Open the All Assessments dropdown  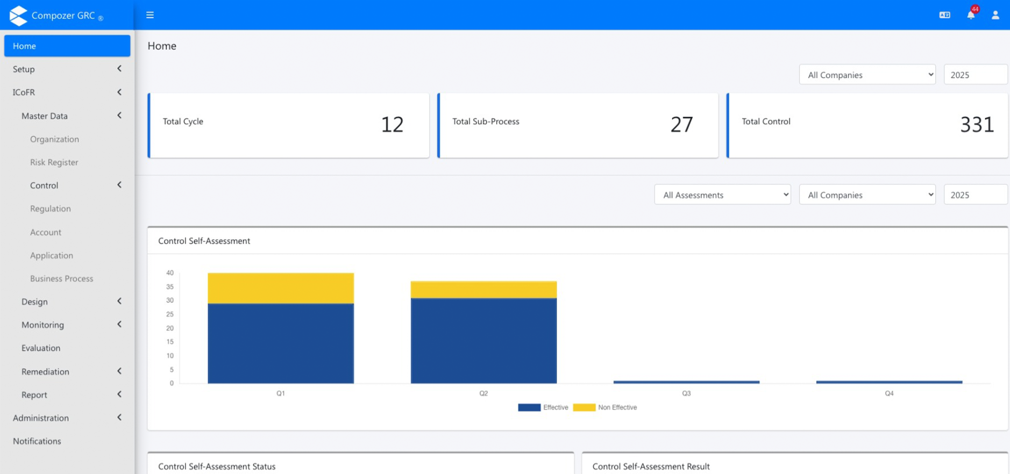(x=722, y=195)
